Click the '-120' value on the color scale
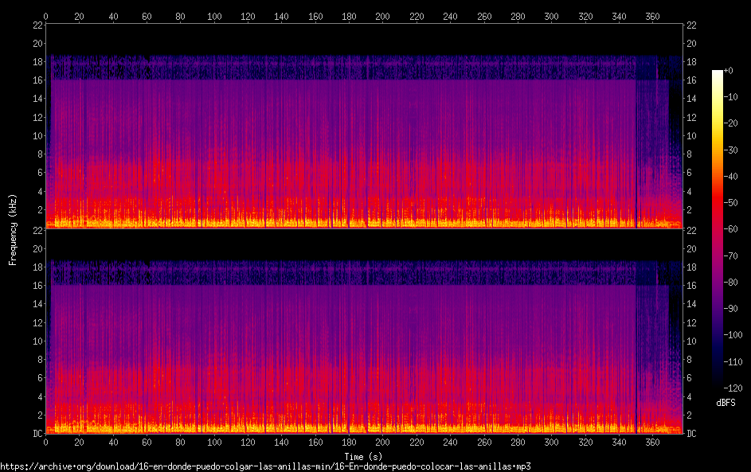Image resolution: width=751 pixels, height=472 pixels. pos(733,388)
